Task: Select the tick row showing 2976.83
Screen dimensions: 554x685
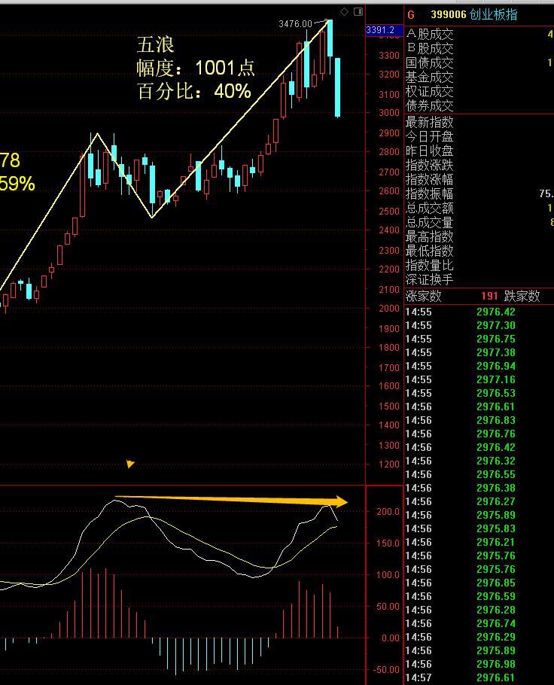Action: pyautogui.click(x=479, y=420)
